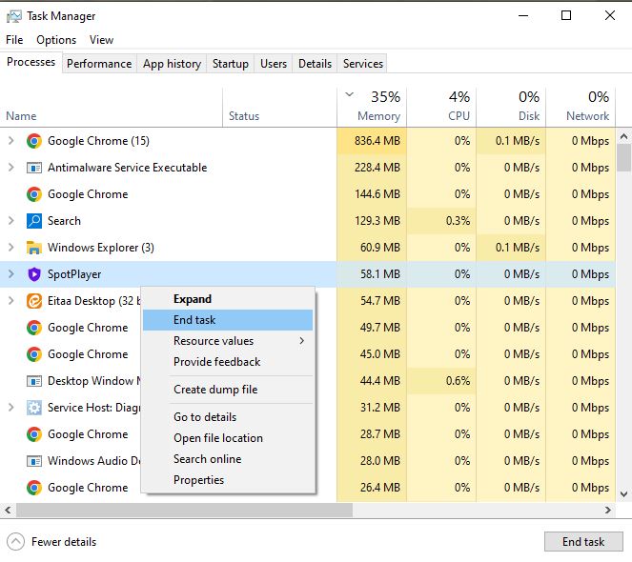This screenshot has width=632, height=562.
Task: Click the Windows Explorer folder icon
Action: 34,248
